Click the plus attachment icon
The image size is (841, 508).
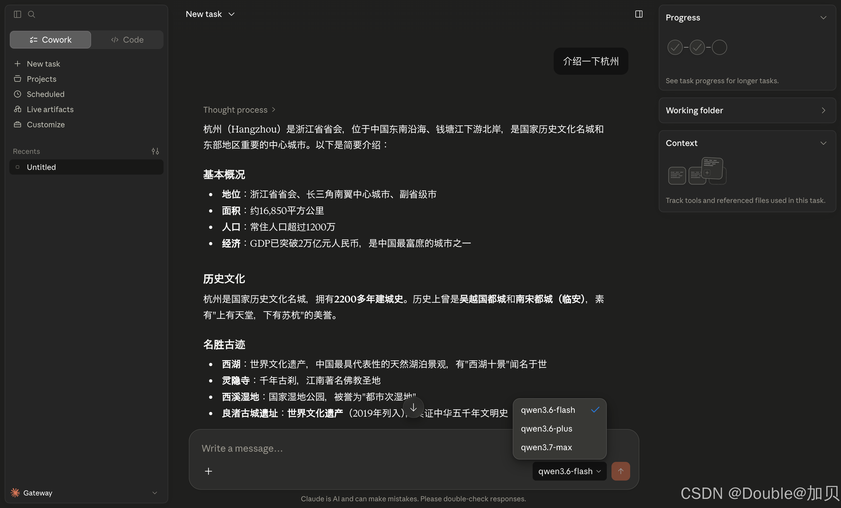click(x=208, y=471)
